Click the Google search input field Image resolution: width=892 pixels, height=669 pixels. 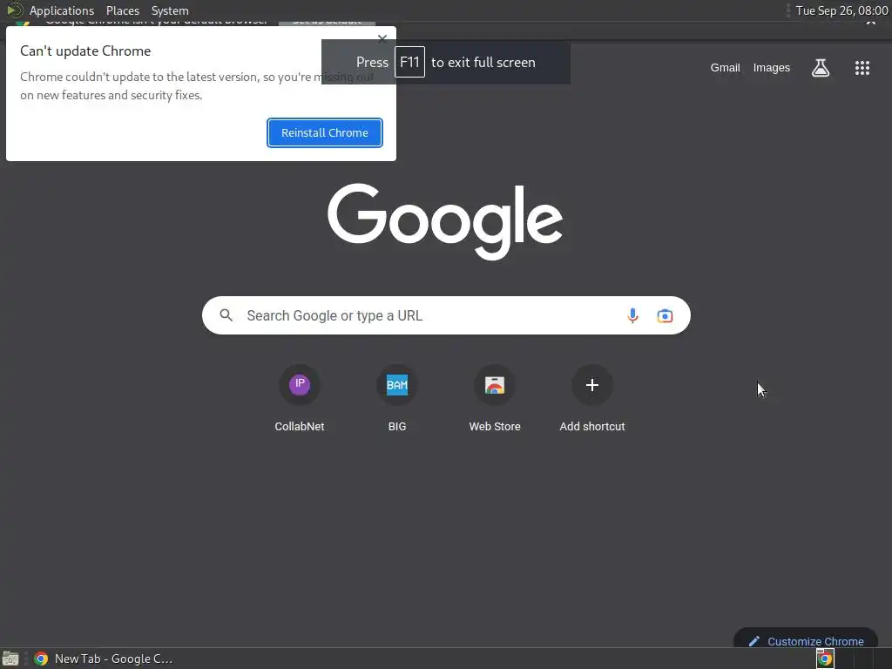click(x=446, y=315)
